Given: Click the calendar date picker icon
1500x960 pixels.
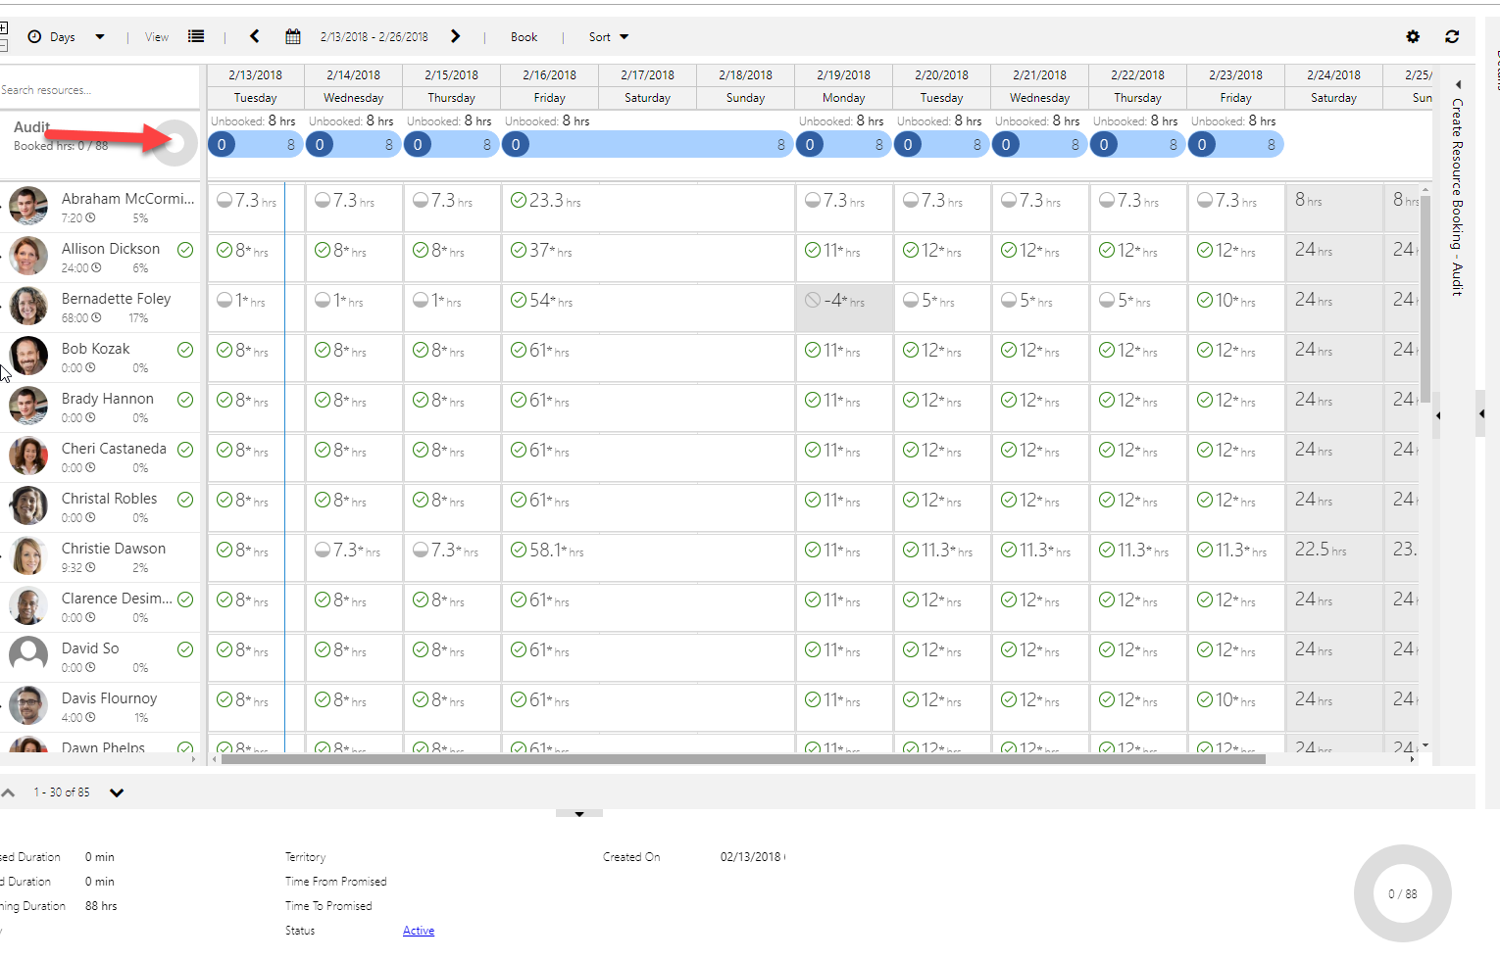Looking at the screenshot, I should point(292,37).
